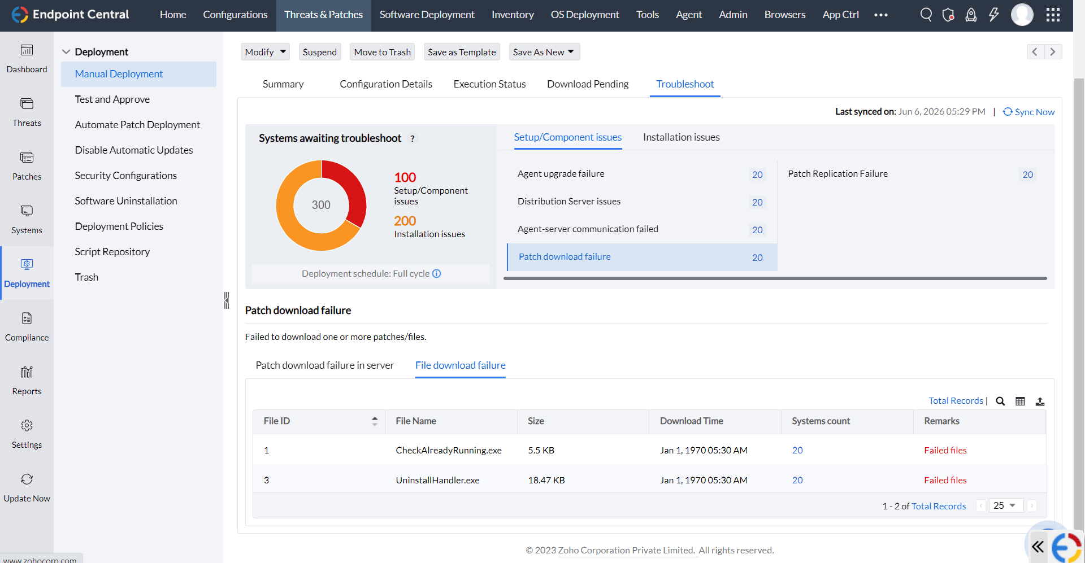Click the help icon beside Systems awaiting troubleshoot
Viewport: 1085px width, 563px height.
click(413, 139)
